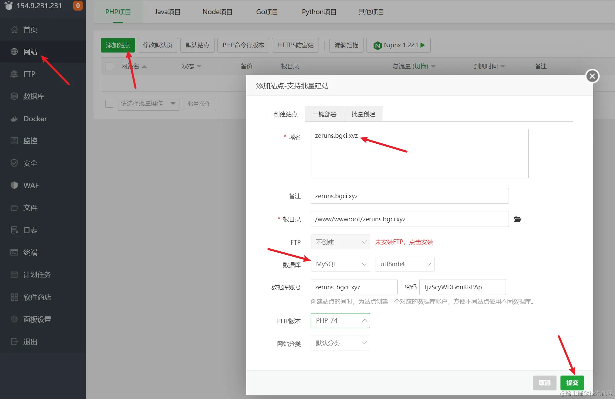Open the 请选择批量操作 dropdown
The image size is (615, 399).
148,103
